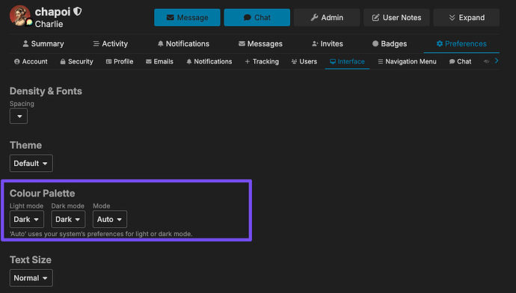Screen dimensions: 516x293
Task: Click the envelope icon on the Messages tab
Action: [x=242, y=44]
